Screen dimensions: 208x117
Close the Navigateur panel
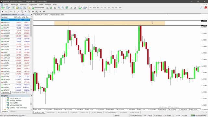[x=31, y=96]
